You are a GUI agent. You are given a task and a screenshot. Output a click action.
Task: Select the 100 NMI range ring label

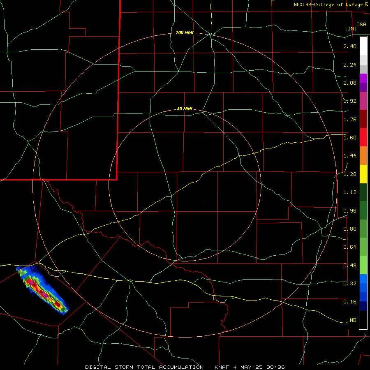coord(185,32)
